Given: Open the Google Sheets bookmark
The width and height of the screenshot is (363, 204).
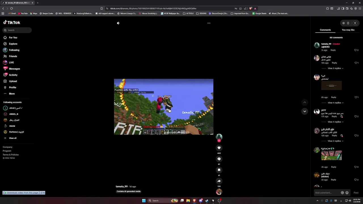Looking at the screenshot, I should click(259, 13).
